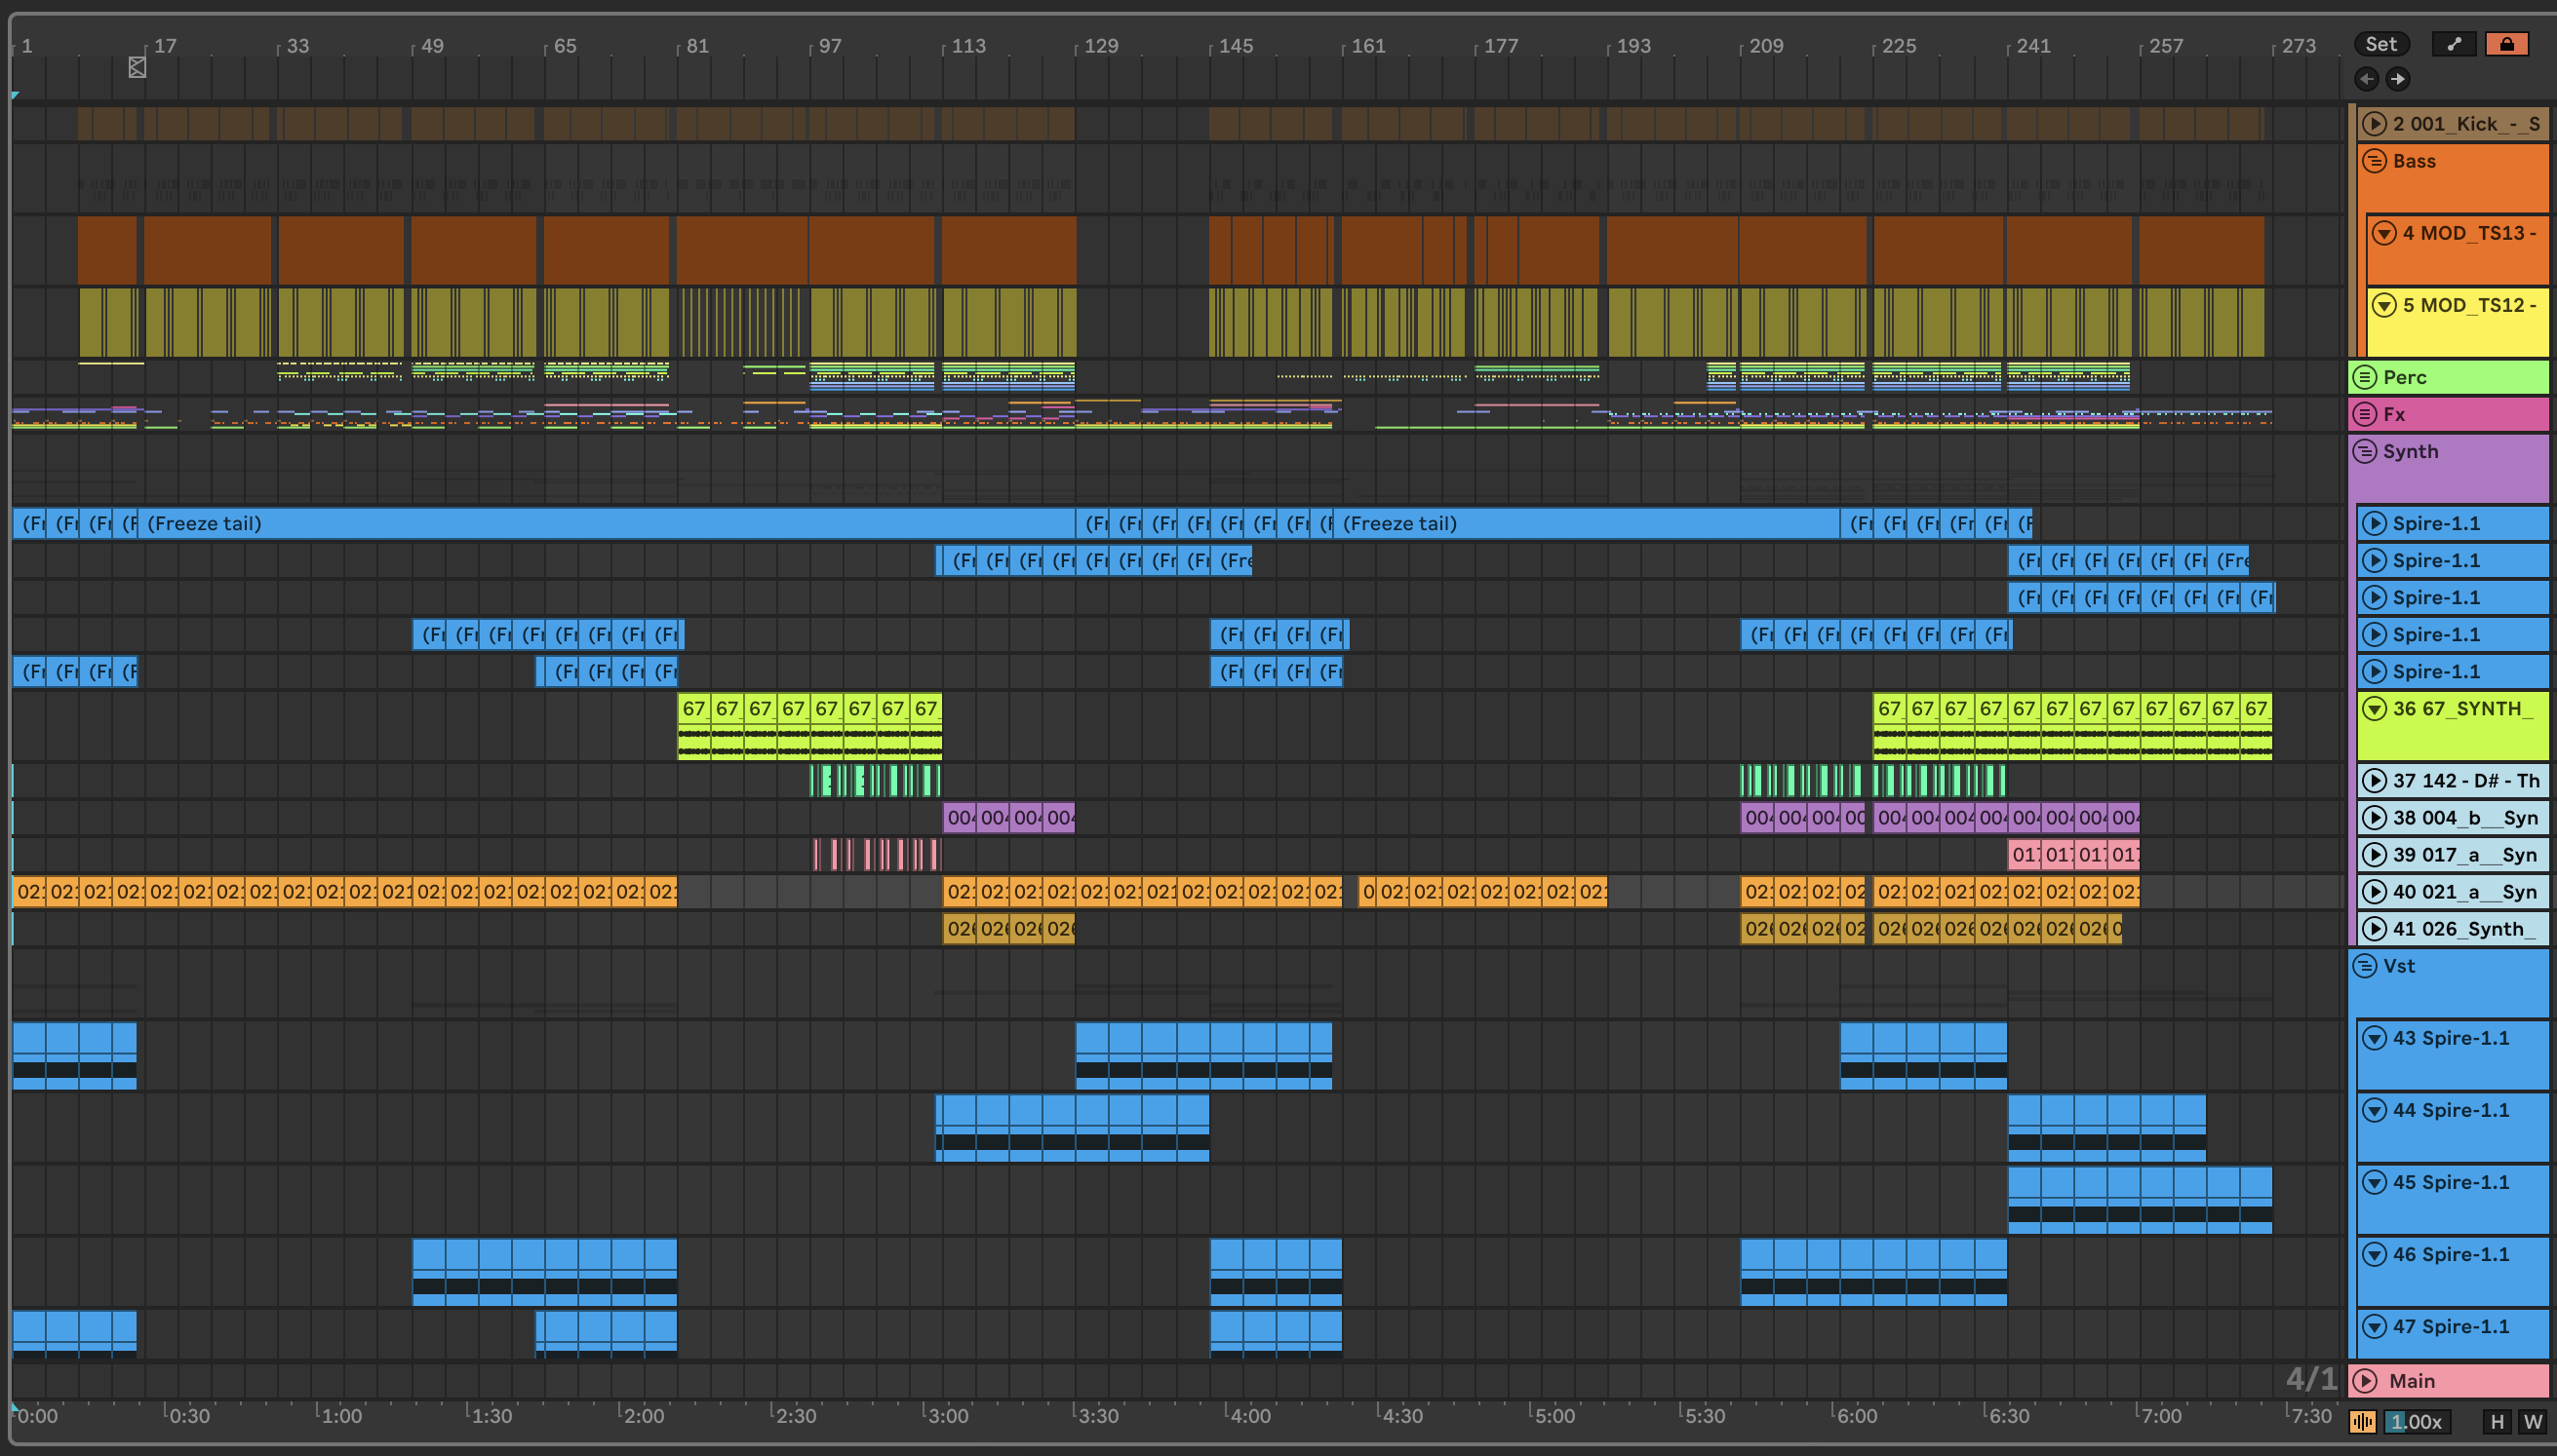Click the 1.00x zoom level slider
Image resolution: width=2557 pixels, height=1456 pixels.
click(2416, 1421)
